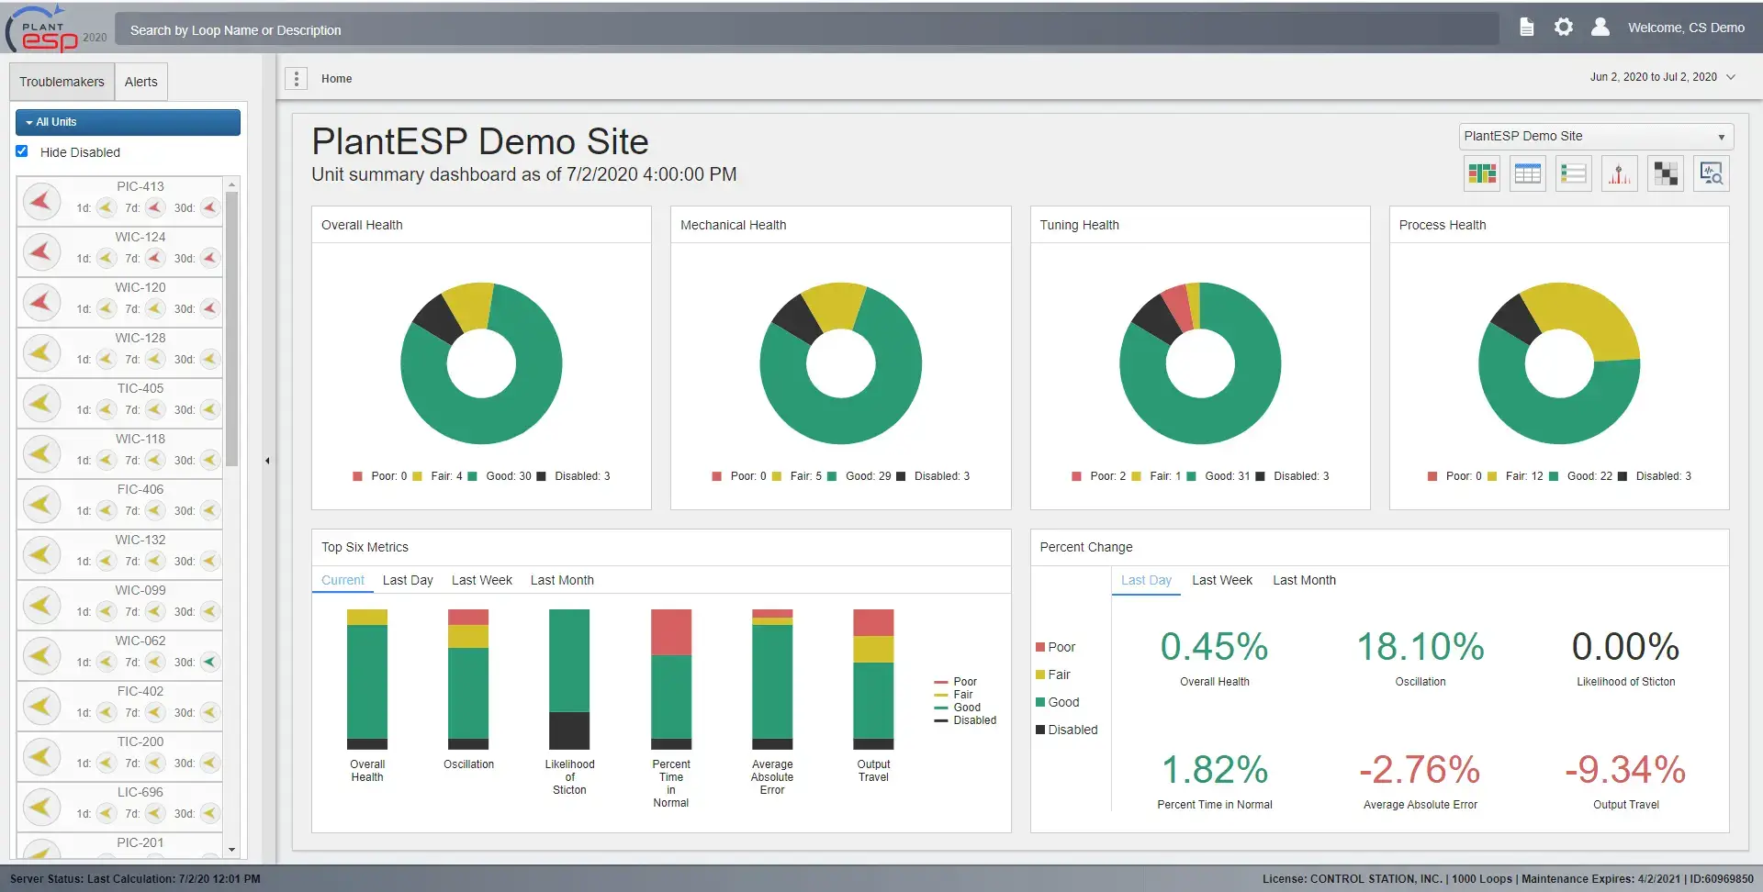Open the treemap view icon
Screen dimensions: 1763x892
[1481, 173]
